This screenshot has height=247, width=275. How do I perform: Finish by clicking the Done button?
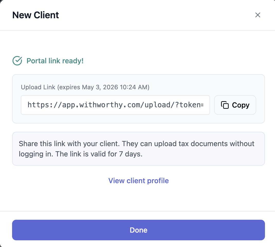click(138, 230)
